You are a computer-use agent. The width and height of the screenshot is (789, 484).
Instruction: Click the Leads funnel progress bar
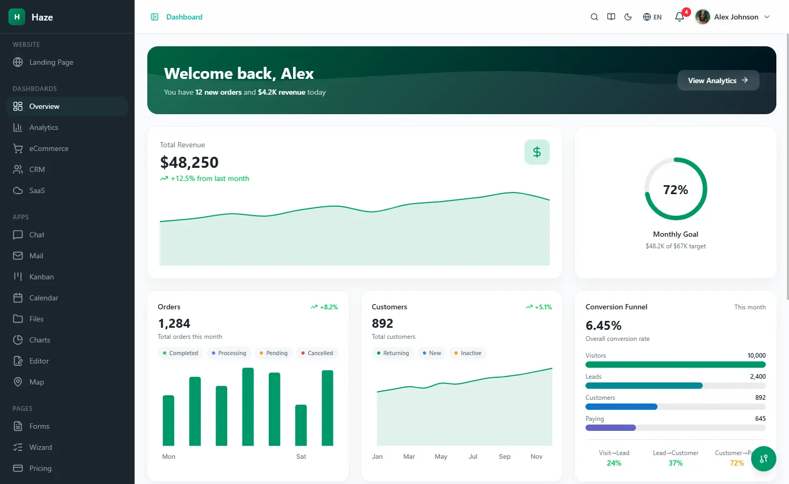(675, 386)
